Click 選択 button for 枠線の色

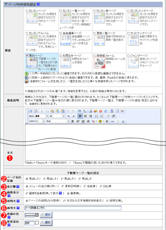pos(46,215)
